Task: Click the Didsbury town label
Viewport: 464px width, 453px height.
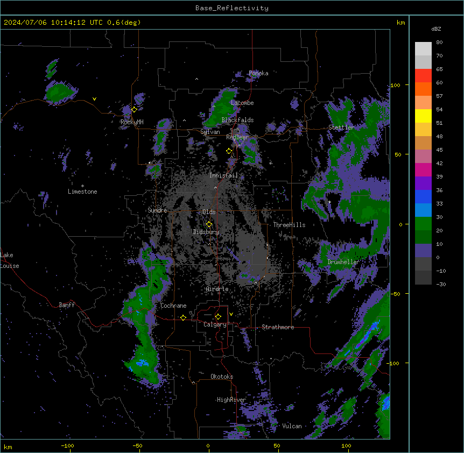Action: pos(206,232)
